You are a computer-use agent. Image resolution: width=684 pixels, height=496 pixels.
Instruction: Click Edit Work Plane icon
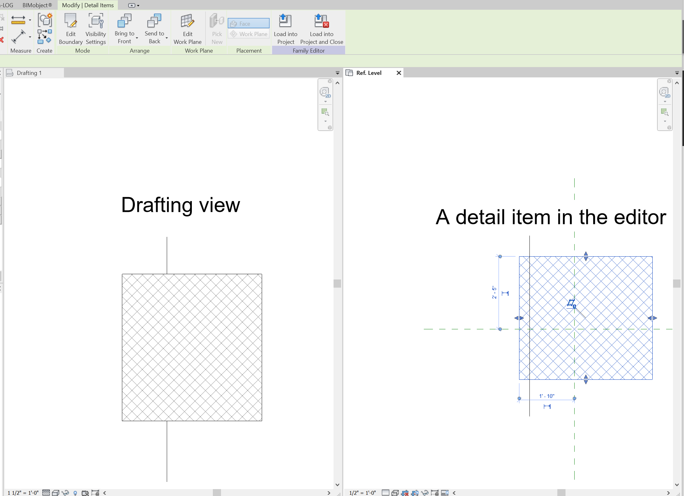point(187,21)
